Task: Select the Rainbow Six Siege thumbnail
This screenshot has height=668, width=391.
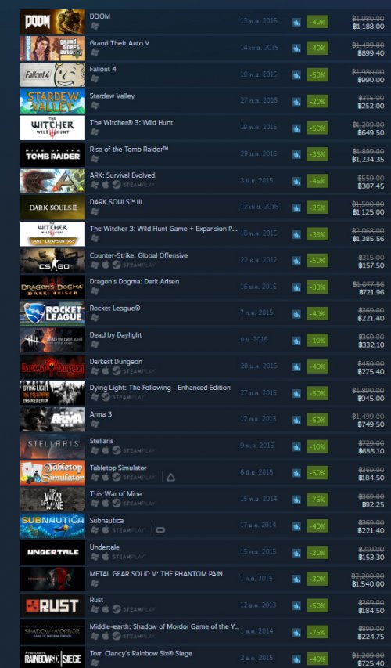Action: 52,657
